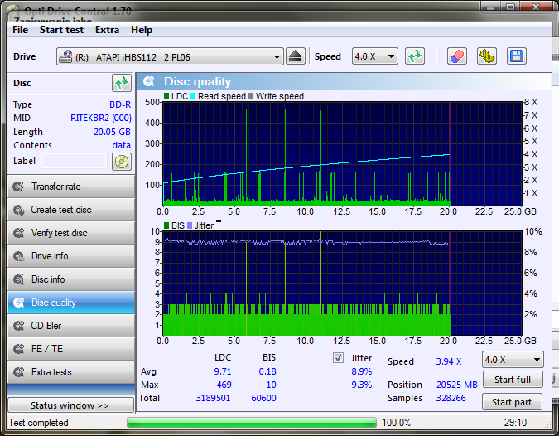Click the Read speed cyan legend square
Viewport: 559px width, 436px height.
pyautogui.click(x=193, y=96)
